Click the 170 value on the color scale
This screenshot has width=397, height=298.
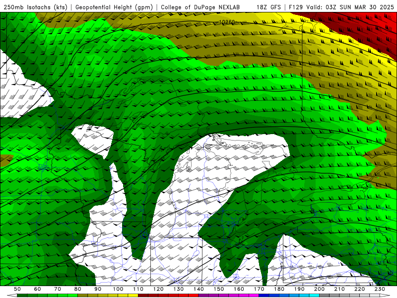coord(259,289)
